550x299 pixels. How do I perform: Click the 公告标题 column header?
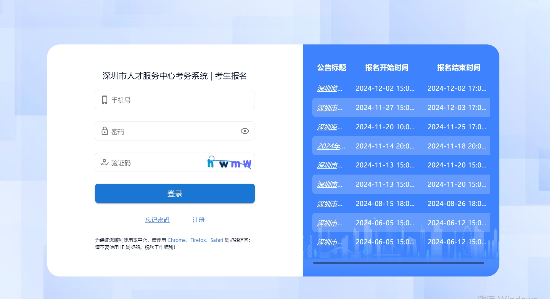pyautogui.click(x=332, y=68)
